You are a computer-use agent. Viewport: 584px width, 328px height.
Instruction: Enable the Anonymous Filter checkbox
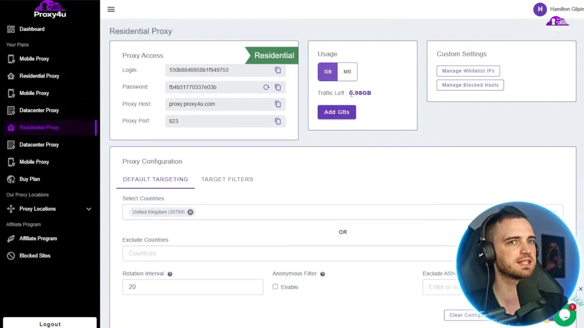[275, 287]
